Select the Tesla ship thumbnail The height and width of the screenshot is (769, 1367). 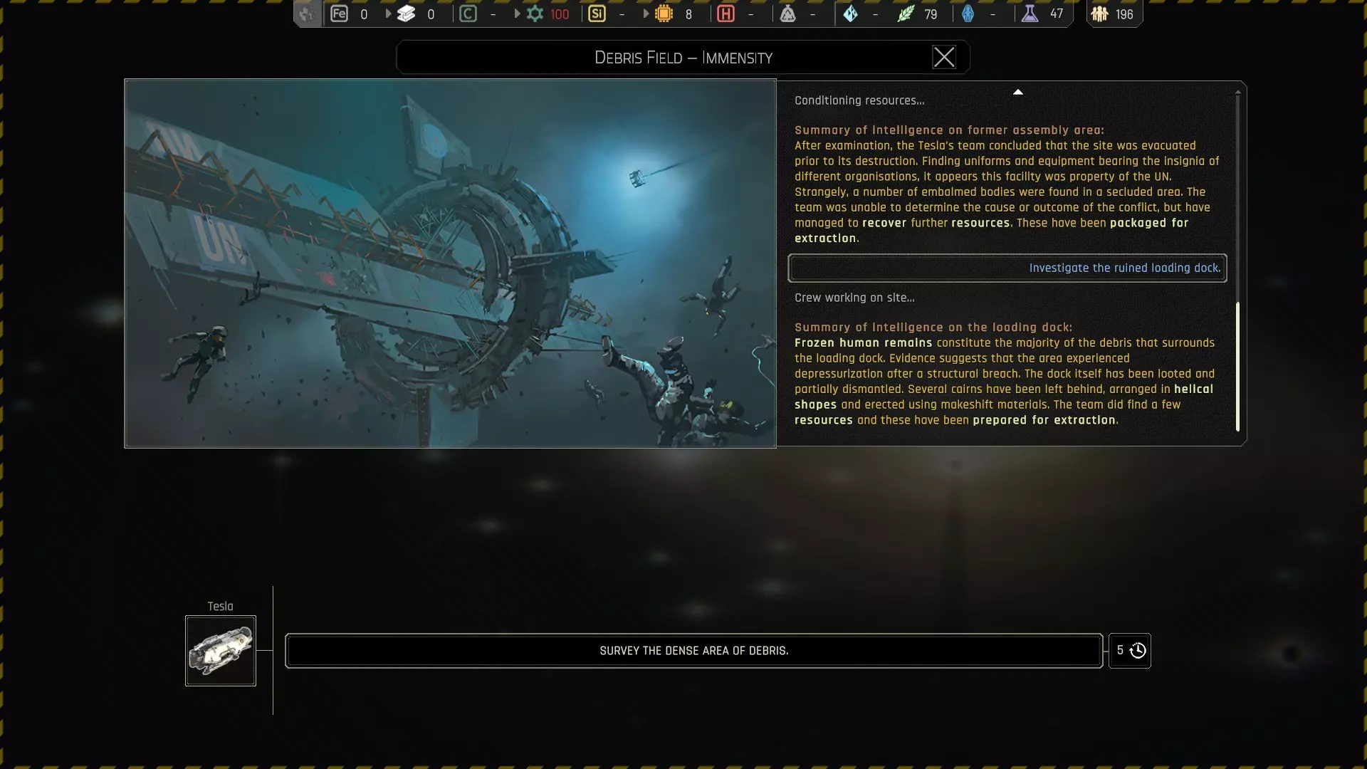tap(220, 650)
